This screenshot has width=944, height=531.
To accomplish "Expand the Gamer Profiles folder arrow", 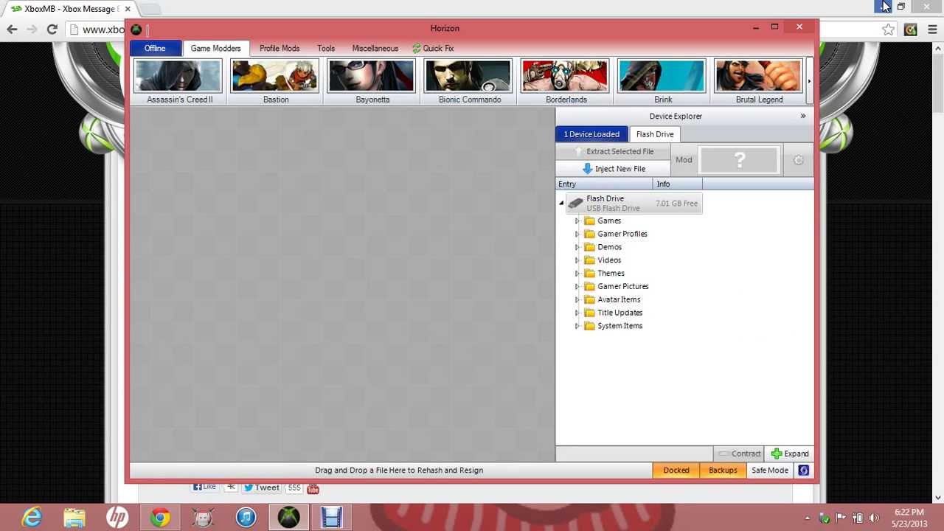I will pos(577,234).
